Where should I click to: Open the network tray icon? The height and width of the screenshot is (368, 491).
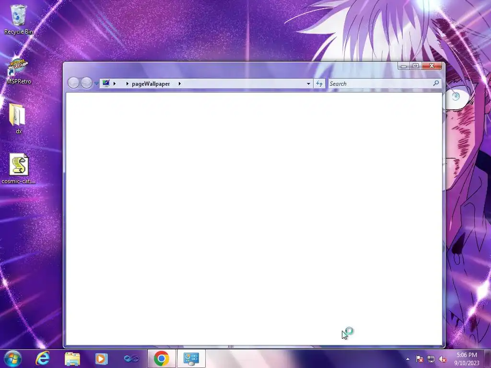point(431,359)
